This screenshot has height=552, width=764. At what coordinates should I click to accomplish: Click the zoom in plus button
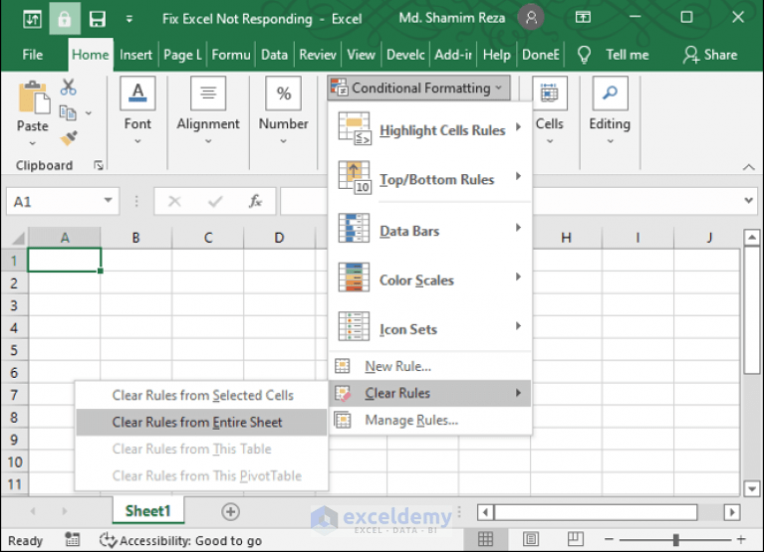coord(741,539)
